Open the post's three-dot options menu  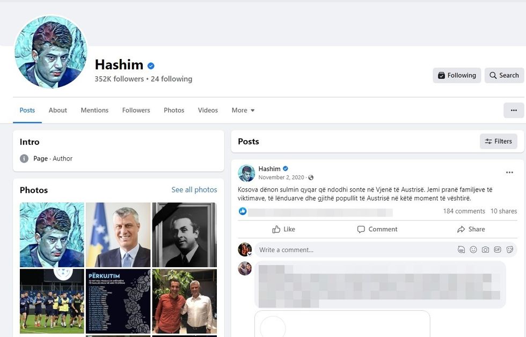click(509, 172)
